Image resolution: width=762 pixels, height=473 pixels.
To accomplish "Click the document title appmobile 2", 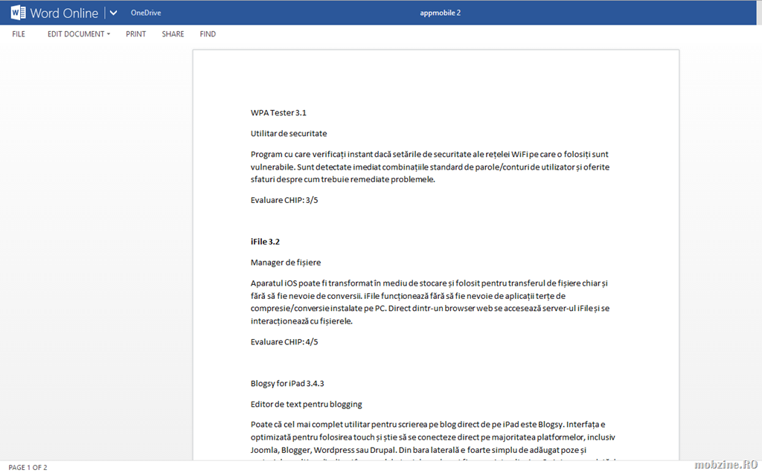I will pos(441,13).
